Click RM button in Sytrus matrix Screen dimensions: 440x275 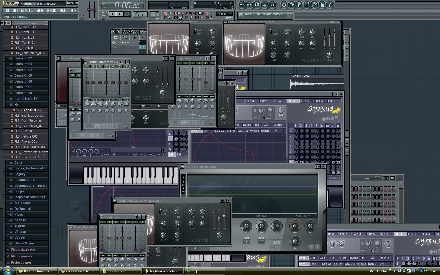click(x=179, y=155)
